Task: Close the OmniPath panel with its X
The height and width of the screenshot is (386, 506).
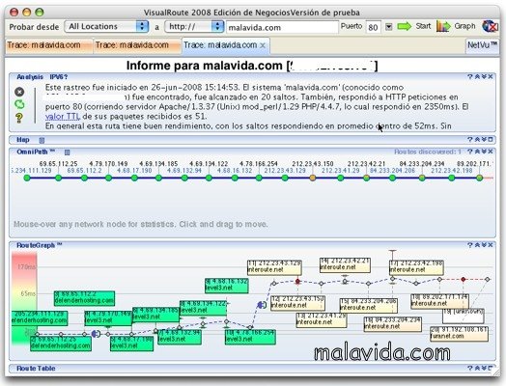Action: tap(491, 152)
